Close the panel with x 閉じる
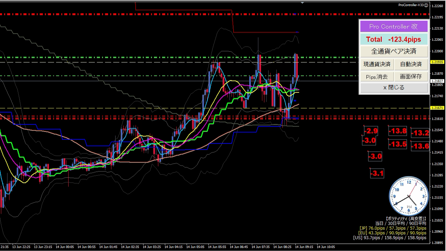This screenshot has height=251, width=446. pos(394,88)
